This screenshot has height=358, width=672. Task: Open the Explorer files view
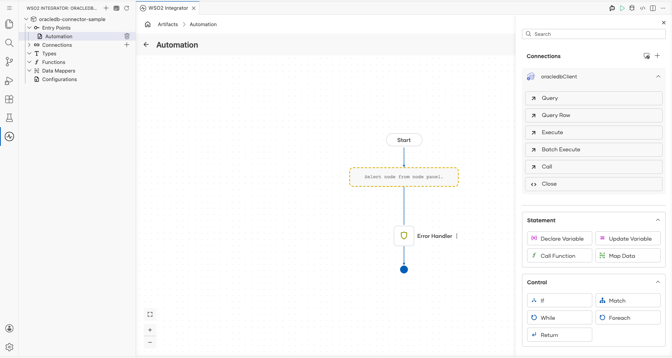pyautogui.click(x=9, y=24)
